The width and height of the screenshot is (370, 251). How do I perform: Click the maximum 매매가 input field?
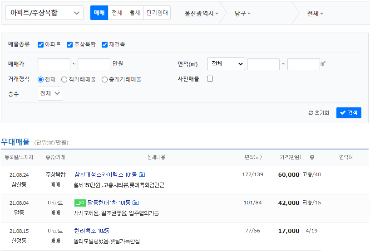pos(94,64)
